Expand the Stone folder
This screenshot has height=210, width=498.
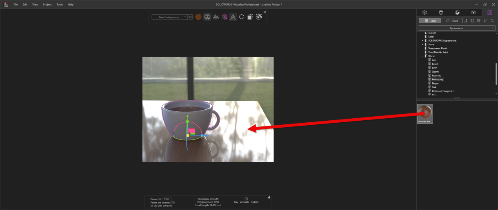tap(423, 44)
